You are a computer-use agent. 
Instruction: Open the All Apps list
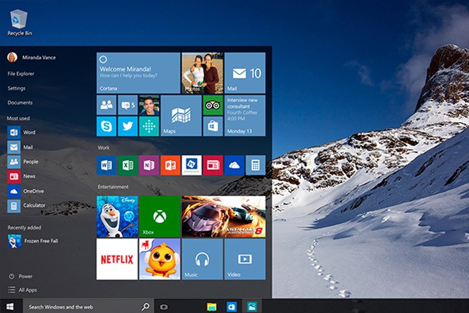pyautogui.click(x=23, y=290)
